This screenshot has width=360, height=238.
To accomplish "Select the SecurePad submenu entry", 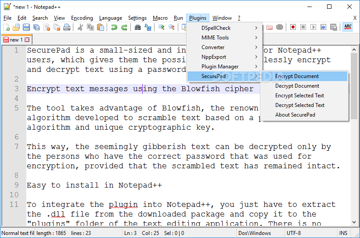I will [224, 76].
